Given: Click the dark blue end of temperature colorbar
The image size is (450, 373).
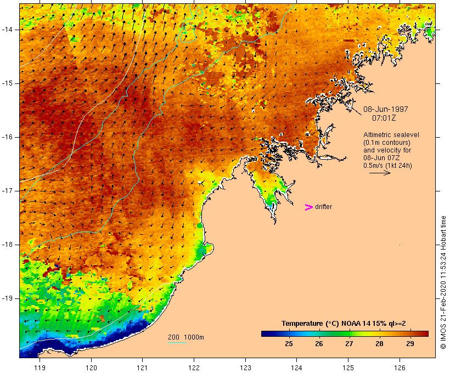Looking at the screenshot, I should coord(266,334).
